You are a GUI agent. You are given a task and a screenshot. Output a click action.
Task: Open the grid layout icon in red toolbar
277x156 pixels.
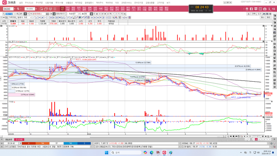click(260, 9)
